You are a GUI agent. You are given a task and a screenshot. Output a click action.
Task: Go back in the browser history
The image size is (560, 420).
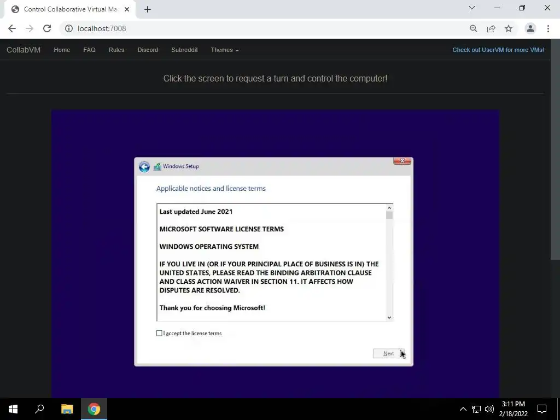click(12, 28)
